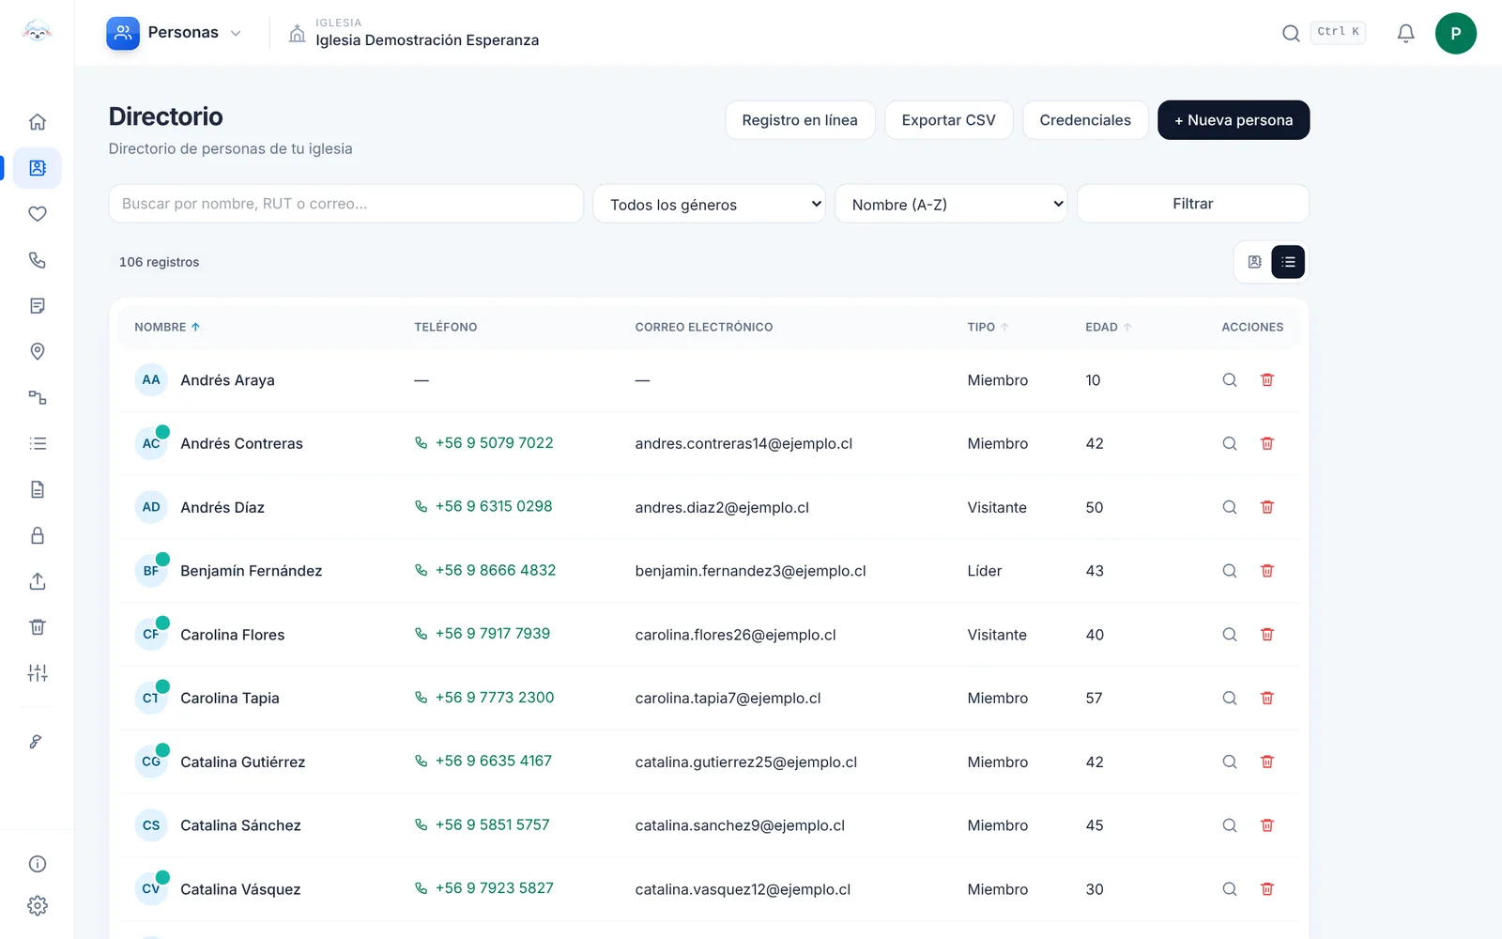Switch to card view
Viewport: 1502px width, 939px height.
[1254, 262]
